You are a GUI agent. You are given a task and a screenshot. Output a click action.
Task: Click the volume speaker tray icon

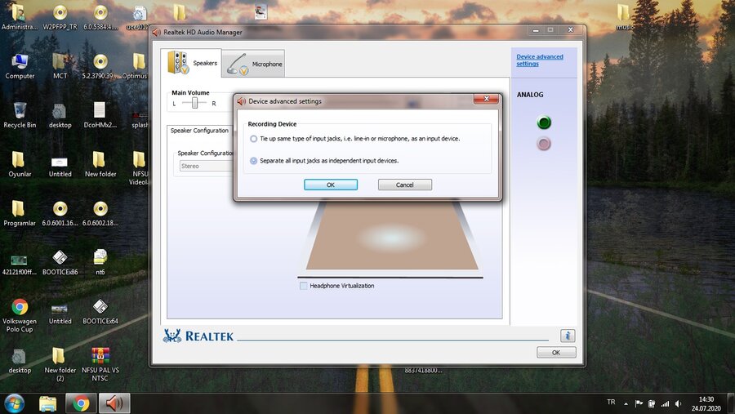click(679, 403)
